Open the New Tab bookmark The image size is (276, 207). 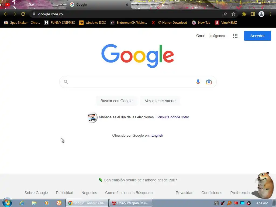[x=201, y=23]
